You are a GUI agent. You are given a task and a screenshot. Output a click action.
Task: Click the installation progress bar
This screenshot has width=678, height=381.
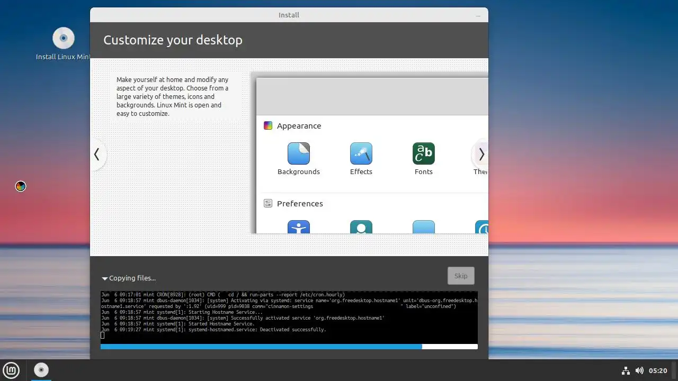[289, 347]
